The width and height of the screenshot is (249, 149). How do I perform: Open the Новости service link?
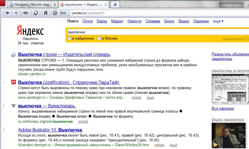[134, 21]
